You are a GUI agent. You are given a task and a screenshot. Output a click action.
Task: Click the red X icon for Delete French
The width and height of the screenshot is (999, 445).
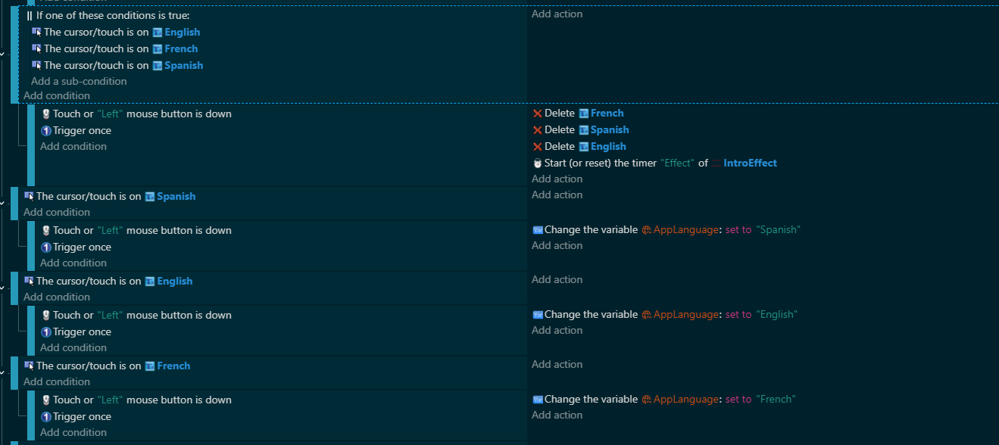click(x=537, y=114)
